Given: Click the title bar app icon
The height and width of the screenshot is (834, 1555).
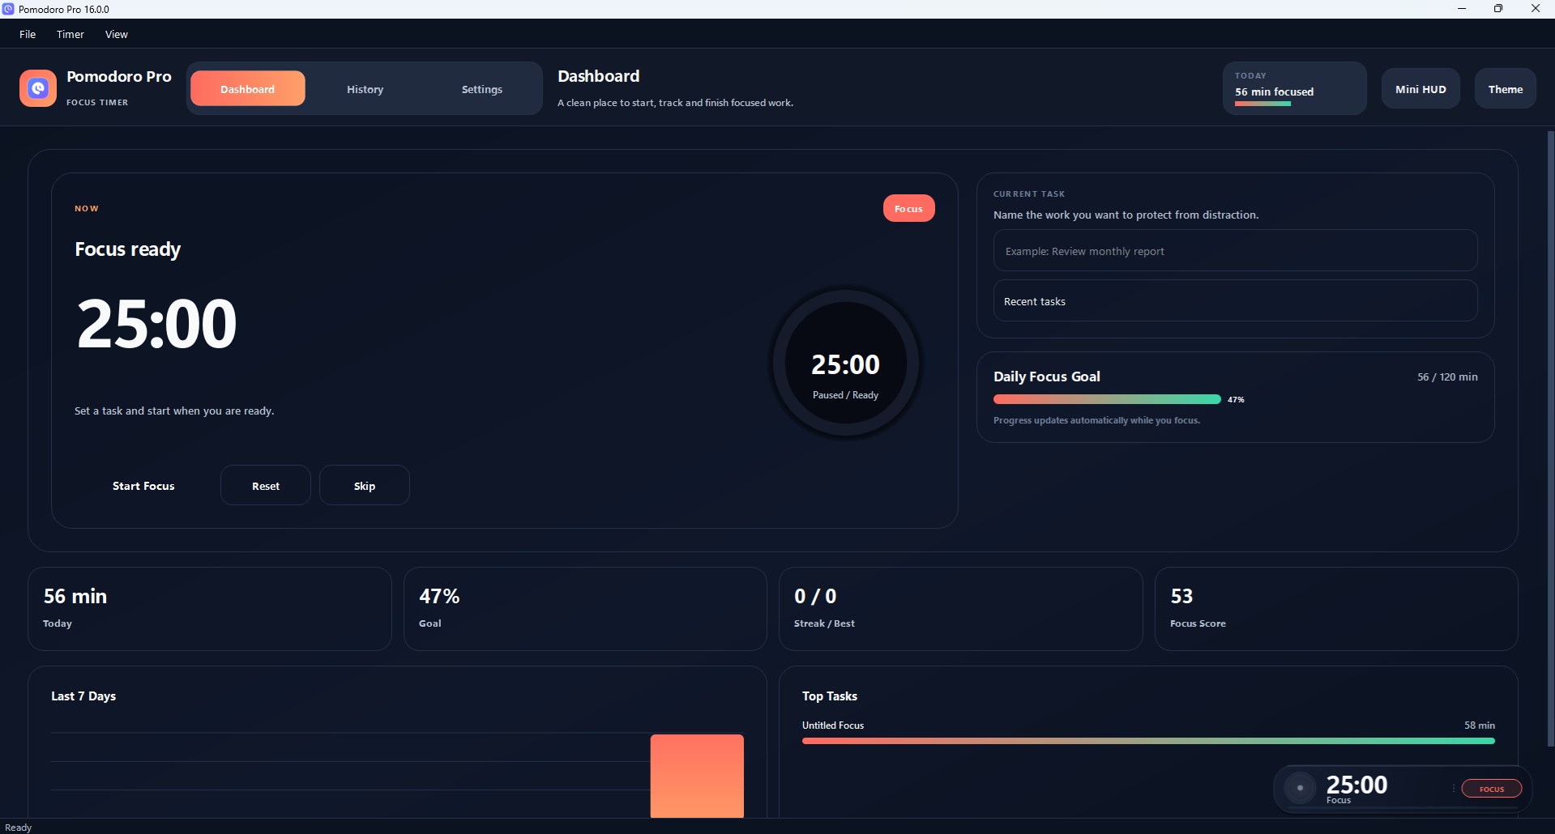Looking at the screenshot, I should [x=8, y=9].
